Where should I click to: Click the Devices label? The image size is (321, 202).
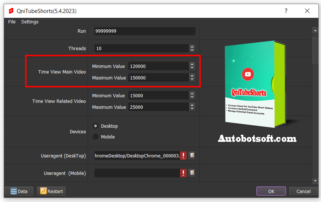pyautogui.click(x=78, y=131)
